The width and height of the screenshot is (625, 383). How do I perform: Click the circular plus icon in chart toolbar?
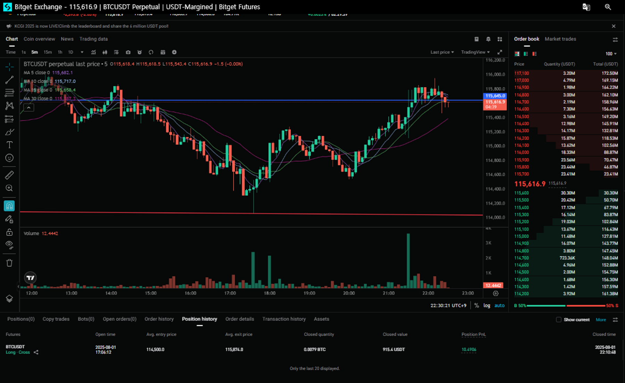(174, 52)
